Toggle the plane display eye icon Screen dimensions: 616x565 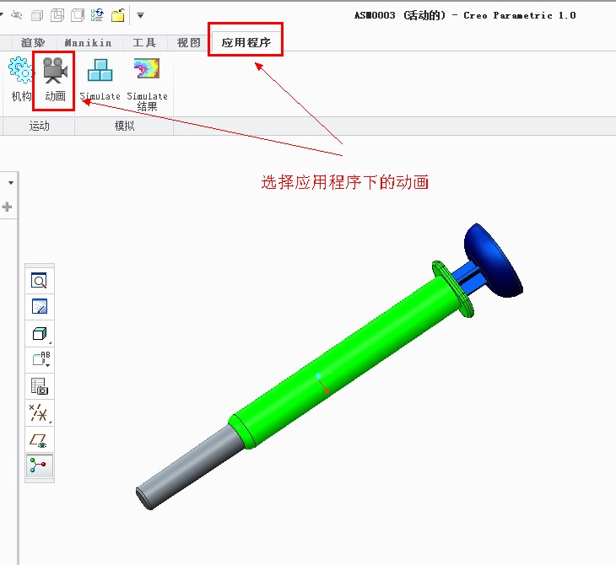(x=39, y=440)
